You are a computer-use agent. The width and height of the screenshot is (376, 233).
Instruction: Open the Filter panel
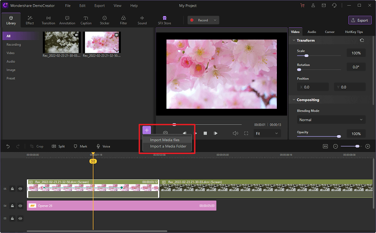pos(123,20)
